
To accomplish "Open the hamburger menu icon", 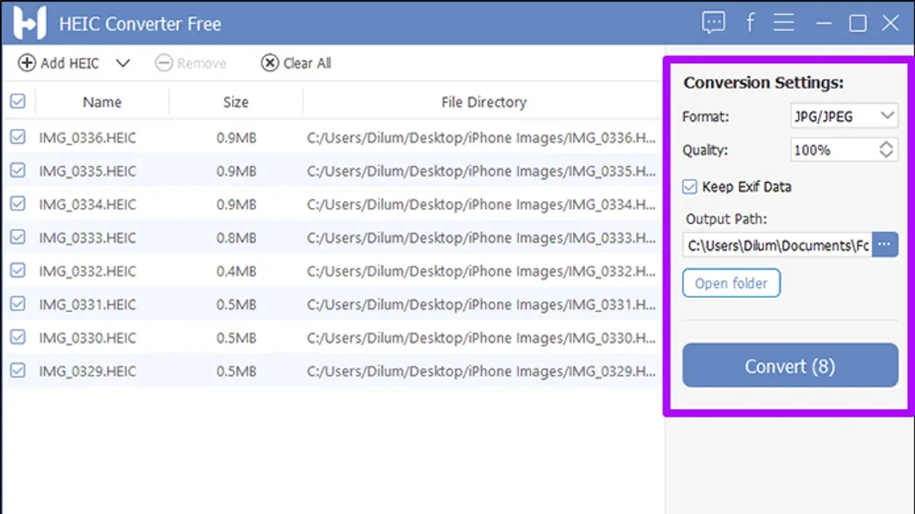I will point(784,23).
